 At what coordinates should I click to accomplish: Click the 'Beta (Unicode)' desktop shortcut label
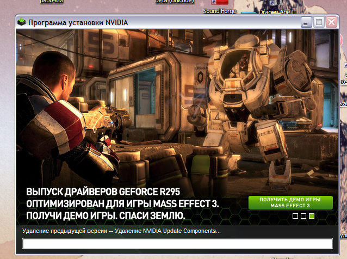[x=175, y=1]
